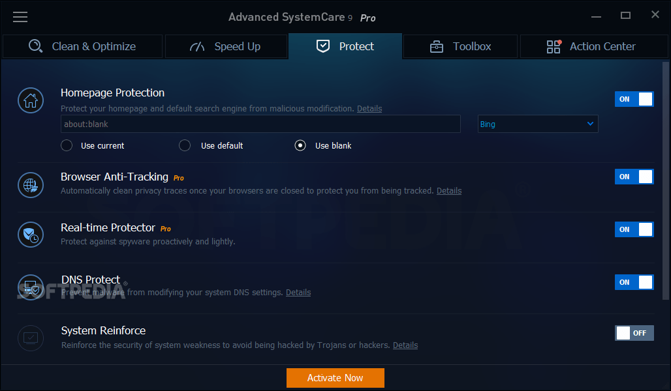The width and height of the screenshot is (671, 391).
Task: Open Details link for Homepage Protection
Action: (x=369, y=109)
